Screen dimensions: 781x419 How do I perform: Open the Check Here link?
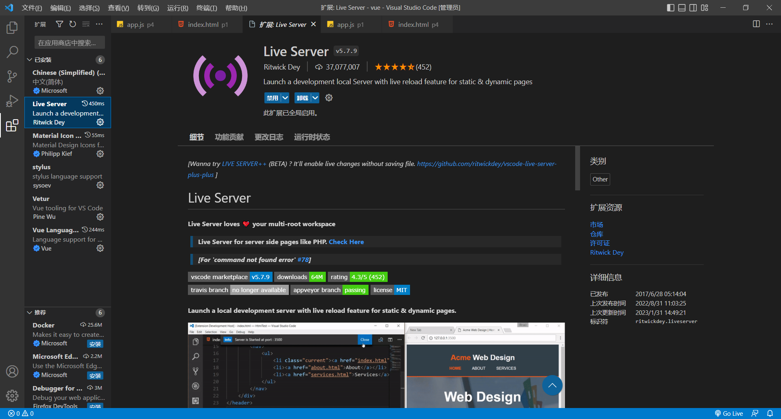click(x=346, y=242)
